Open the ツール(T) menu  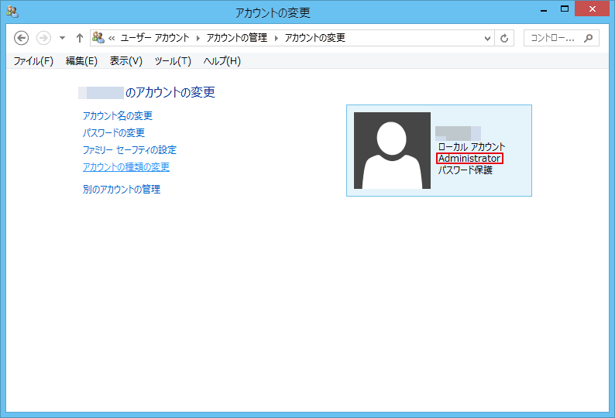173,61
